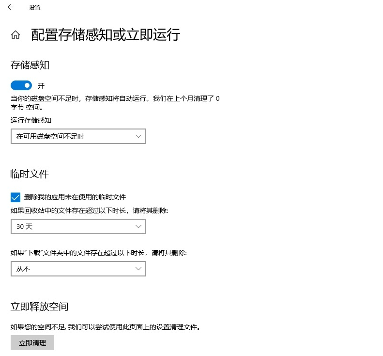Go back using the arrow icon
The image size is (383, 356).
click(11, 7)
